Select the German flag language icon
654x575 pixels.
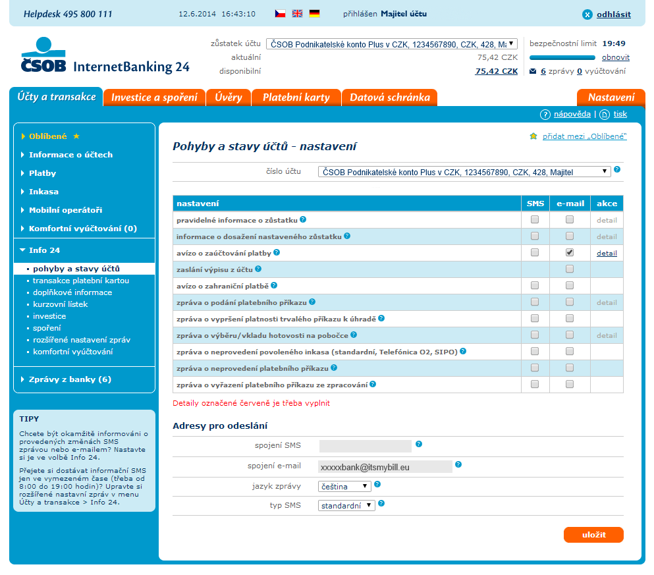tap(314, 14)
